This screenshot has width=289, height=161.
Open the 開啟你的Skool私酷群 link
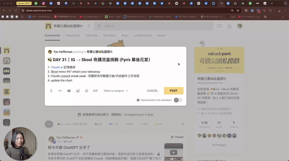pos(216,109)
